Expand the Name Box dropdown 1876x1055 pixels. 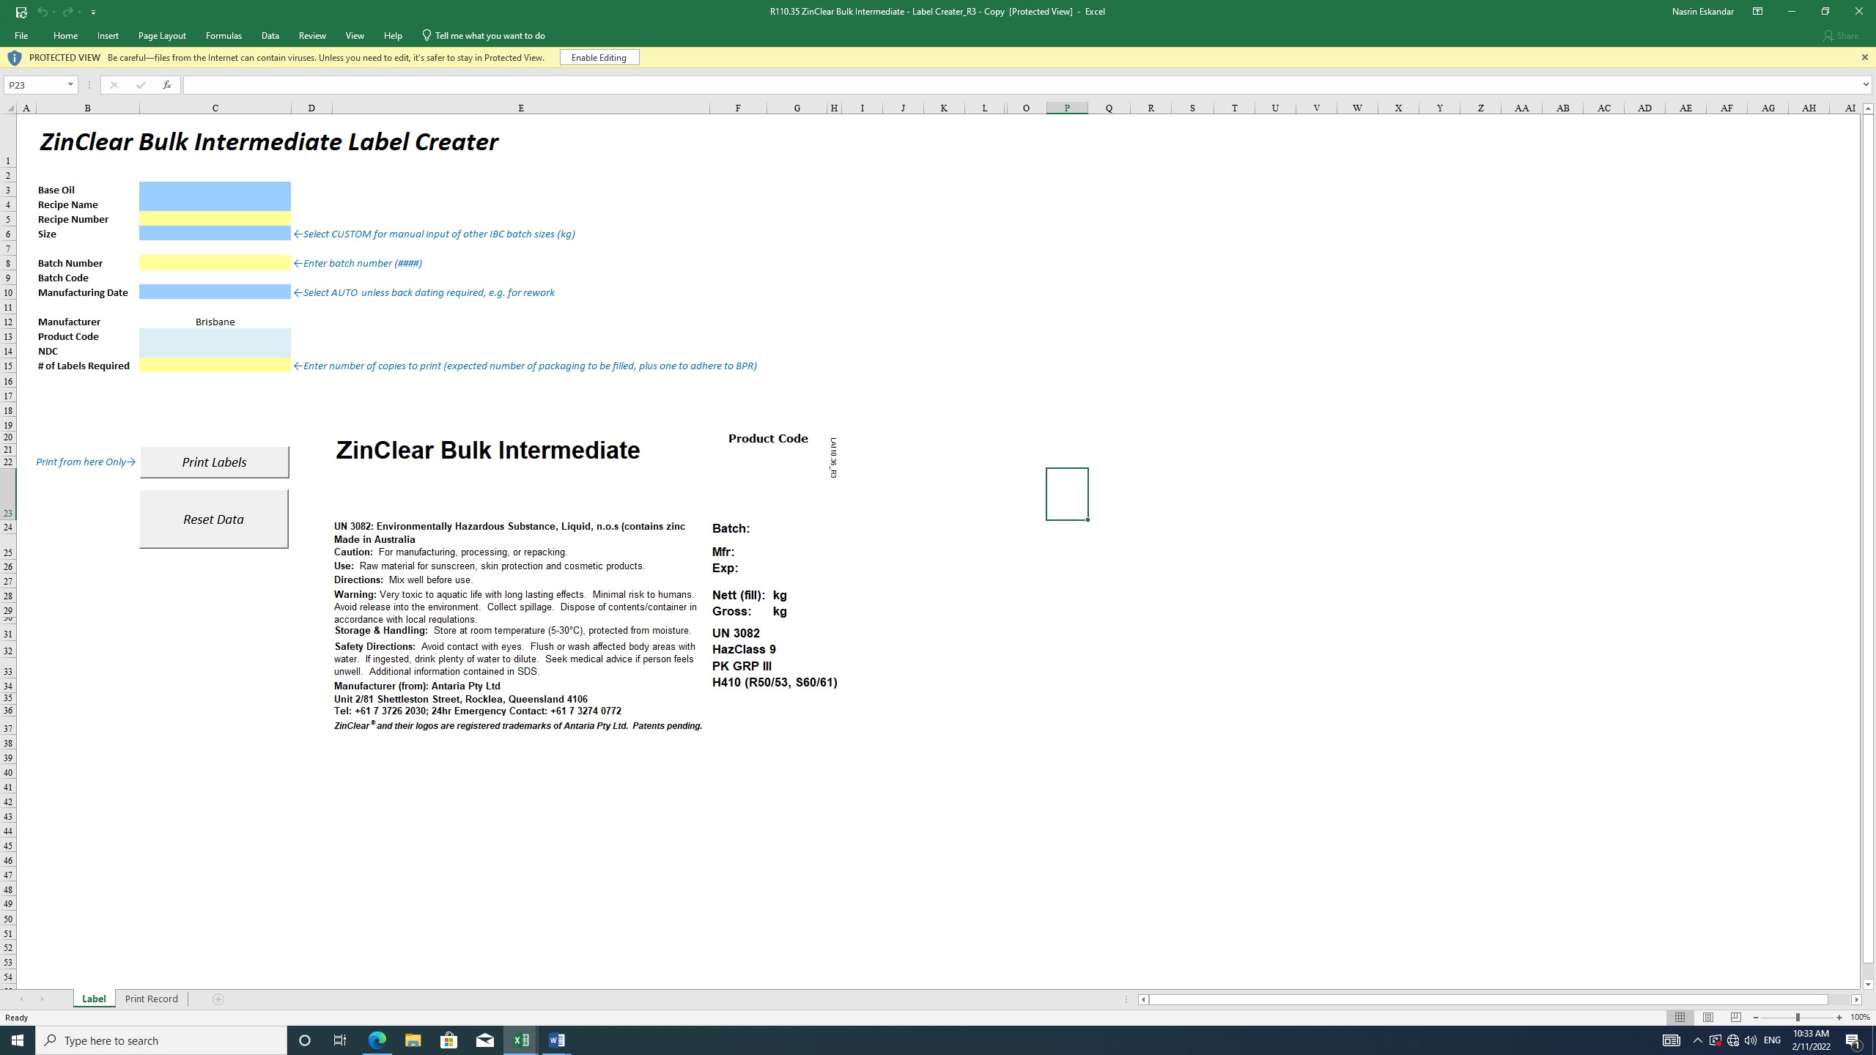[70, 85]
